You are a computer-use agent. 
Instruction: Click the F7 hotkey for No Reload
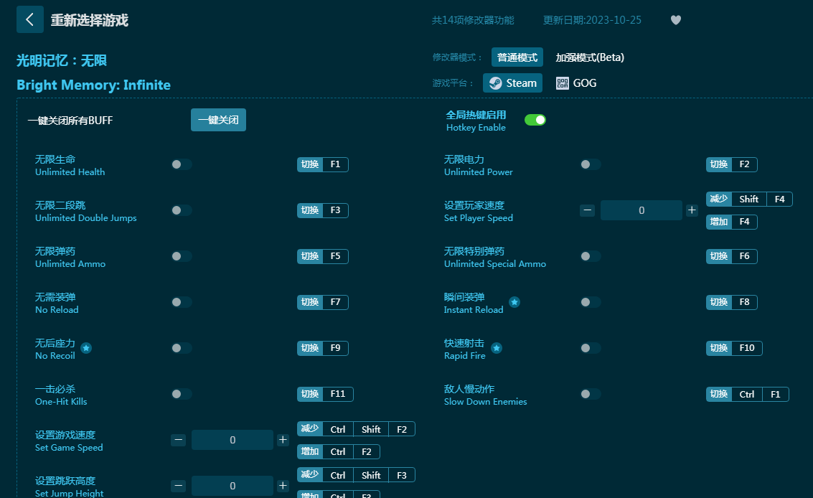pyautogui.click(x=322, y=302)
